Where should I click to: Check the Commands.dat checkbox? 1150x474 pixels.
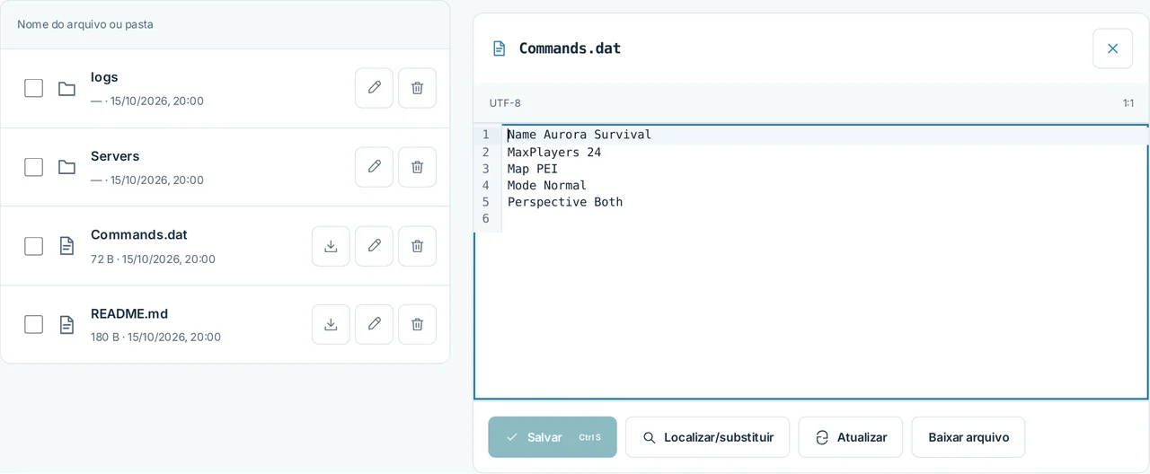(x=33, y=246)
